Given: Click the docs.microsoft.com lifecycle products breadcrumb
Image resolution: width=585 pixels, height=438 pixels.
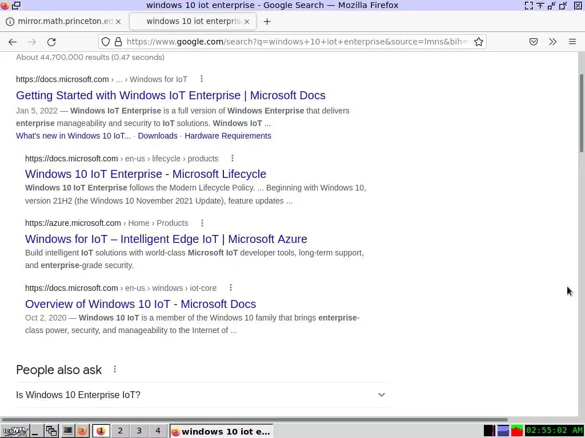Looking at the screenshot, I should click(122, 159).
